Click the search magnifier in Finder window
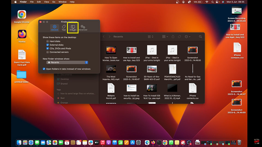The width and height of the screenshot is (262, 147). pos(200,37)
